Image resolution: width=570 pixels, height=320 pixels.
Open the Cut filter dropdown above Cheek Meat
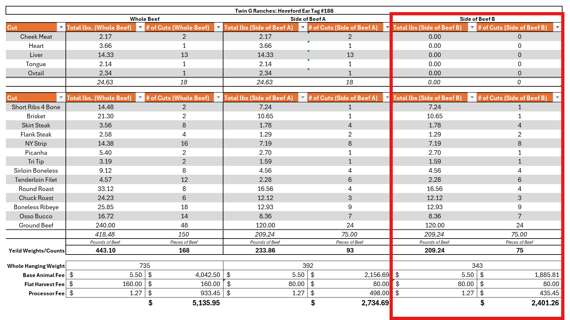(x=61, y=27)
